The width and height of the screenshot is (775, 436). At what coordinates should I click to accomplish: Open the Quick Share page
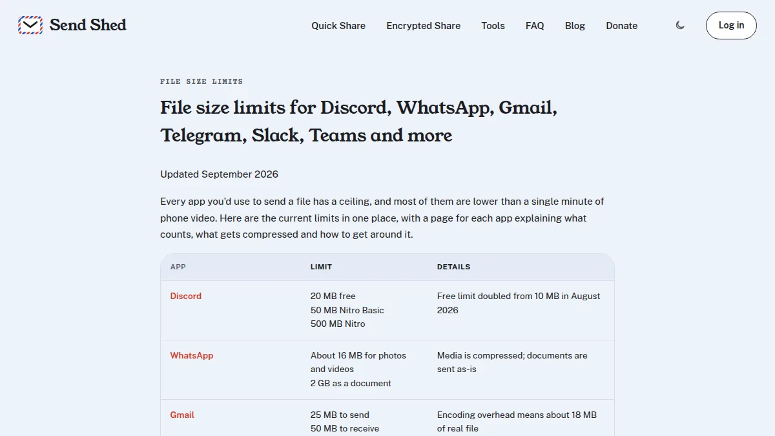[x=338, y=26]
